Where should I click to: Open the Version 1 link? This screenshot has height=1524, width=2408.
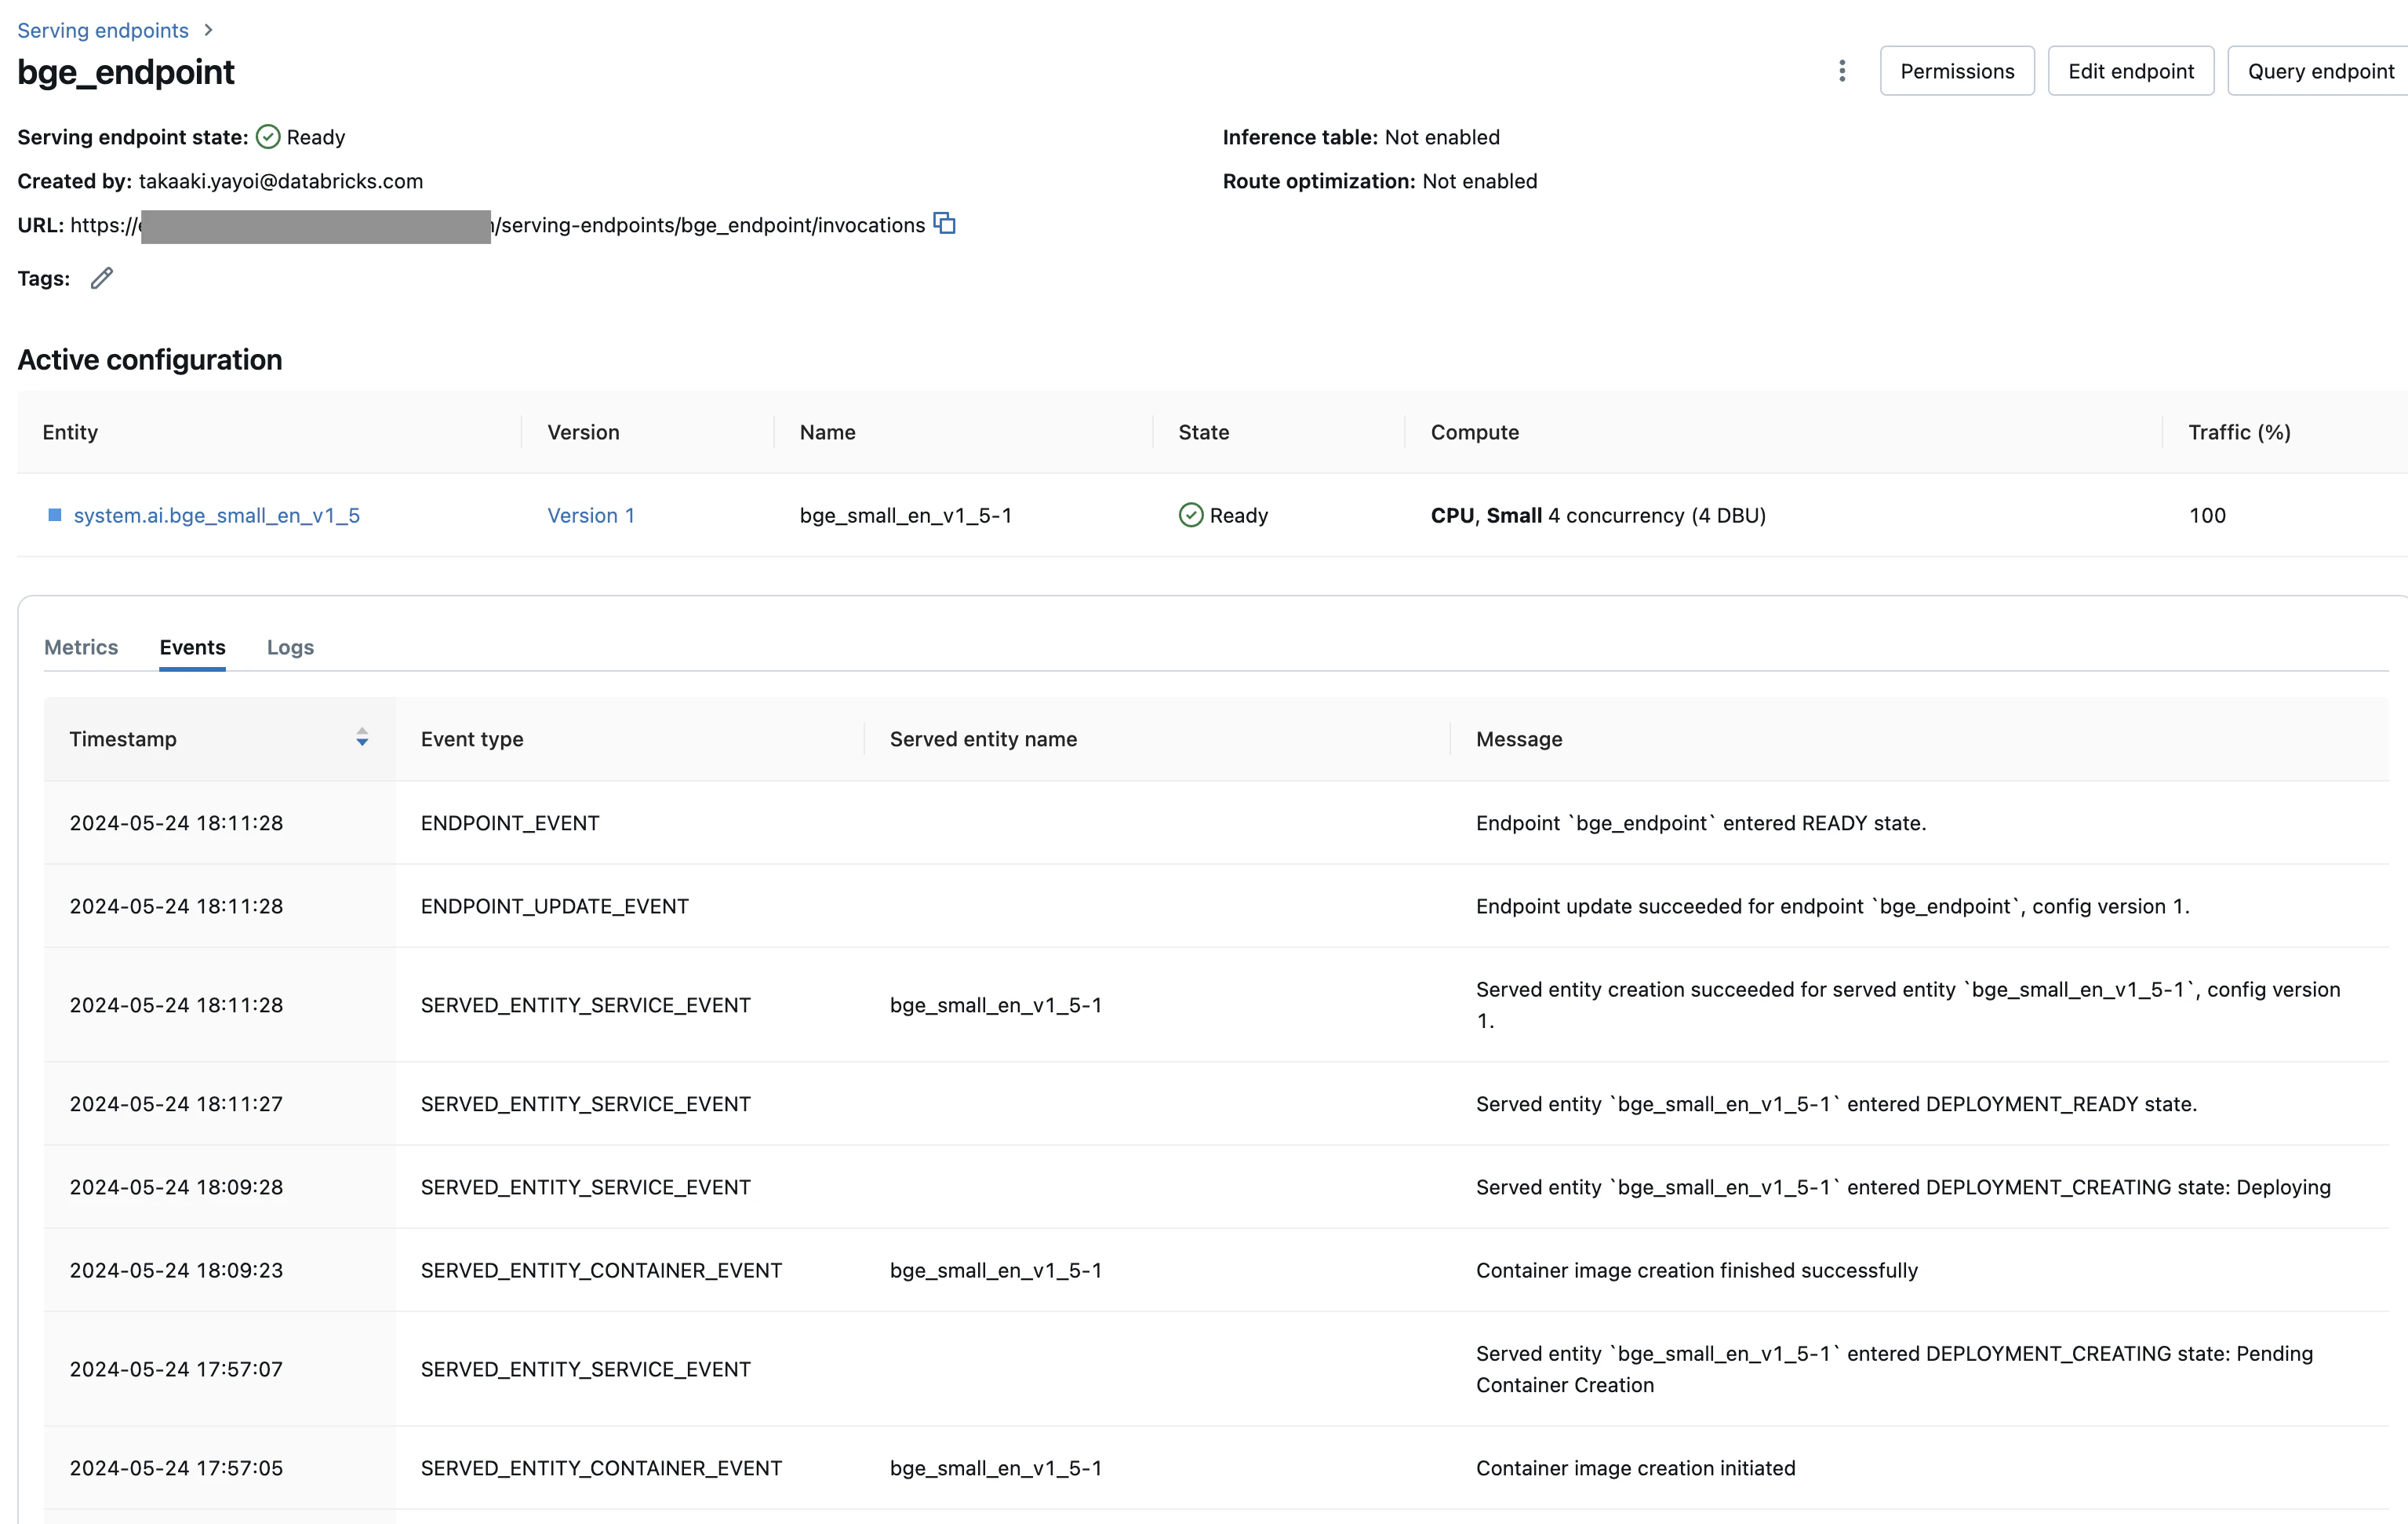[591, 516]
